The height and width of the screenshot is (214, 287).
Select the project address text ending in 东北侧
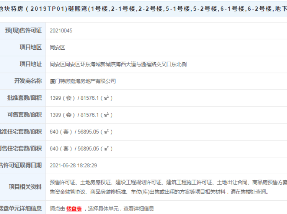point(118,65)
